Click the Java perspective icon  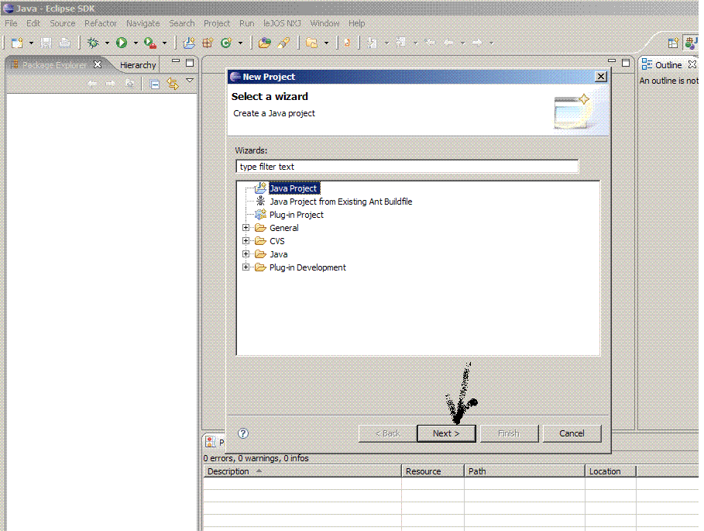[691, 43]
